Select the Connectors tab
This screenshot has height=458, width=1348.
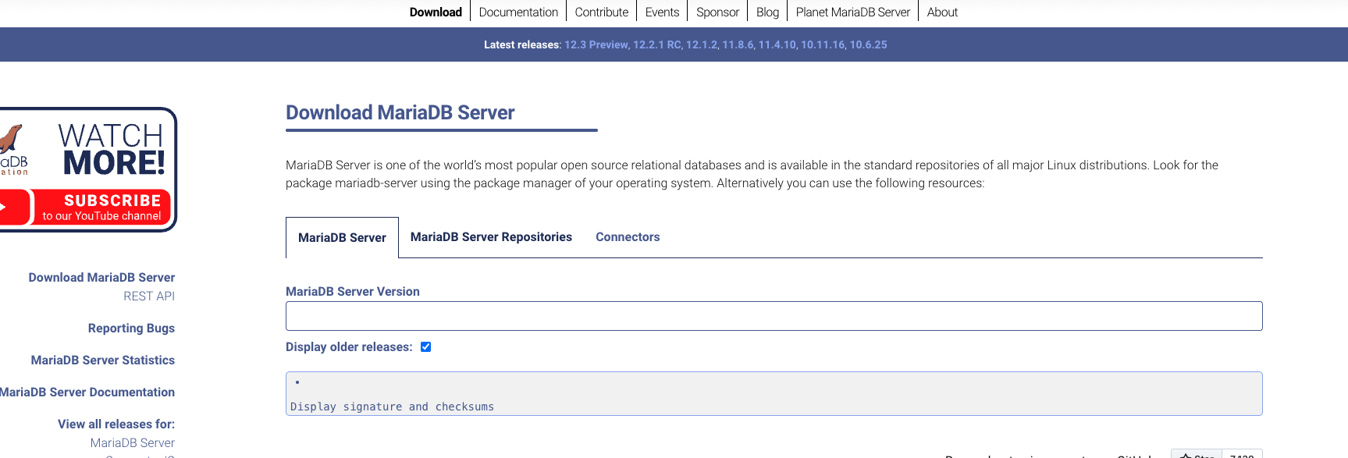(628, 237)
